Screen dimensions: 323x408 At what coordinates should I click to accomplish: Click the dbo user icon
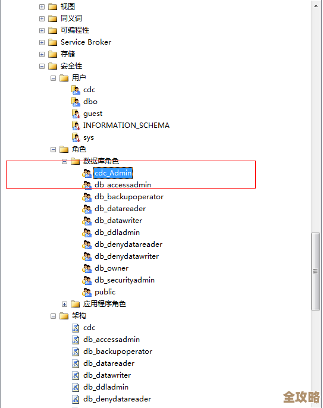(76, 102)
